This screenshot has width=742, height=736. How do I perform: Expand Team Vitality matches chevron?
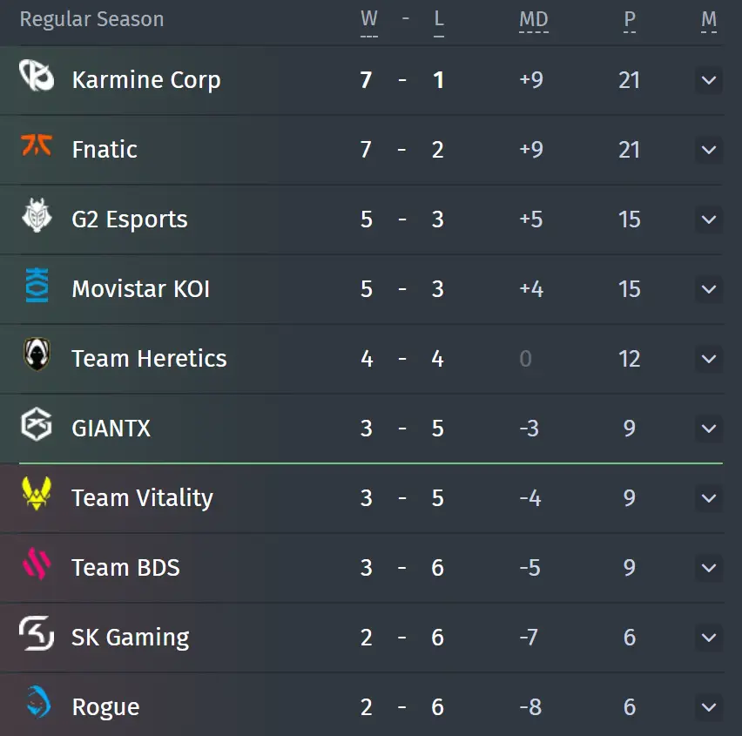[x=708, y=498]
